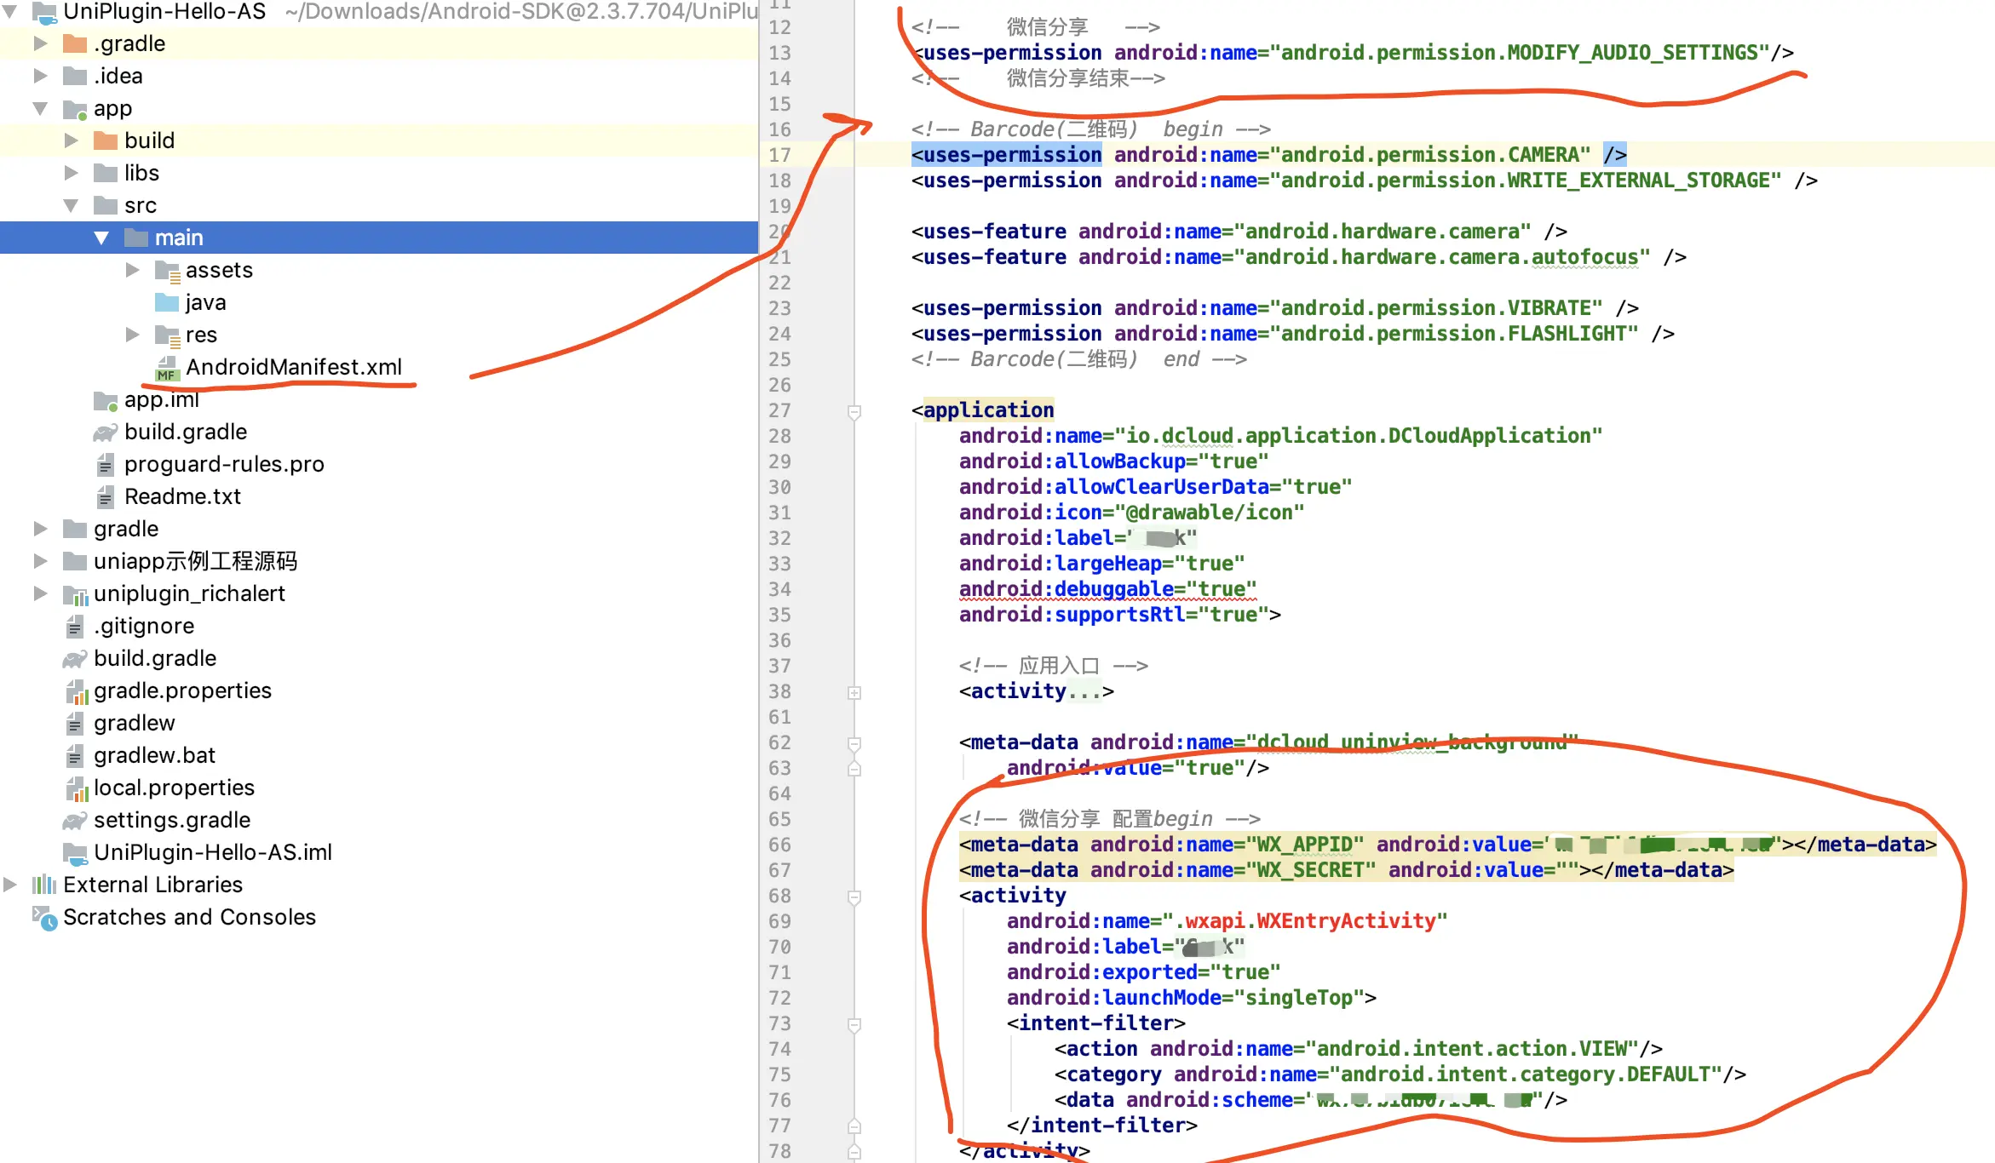Click the app-level build.gradle elephant icon

(105, 433)
